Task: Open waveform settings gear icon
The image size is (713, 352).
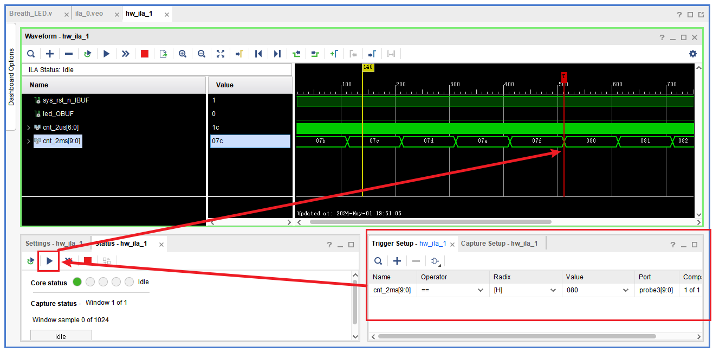Action: tap(692, 54)
